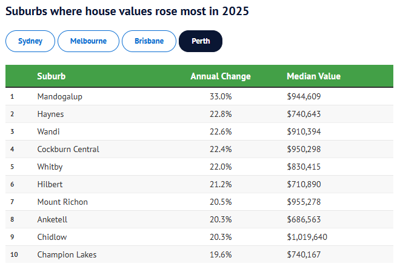Click the Whitby suburb row
The width and height of the screenshot is (400, 272).
(50, 167)
